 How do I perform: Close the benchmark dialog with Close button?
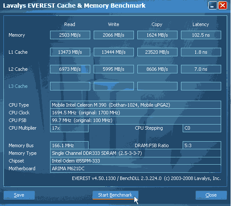click(211, 195)
